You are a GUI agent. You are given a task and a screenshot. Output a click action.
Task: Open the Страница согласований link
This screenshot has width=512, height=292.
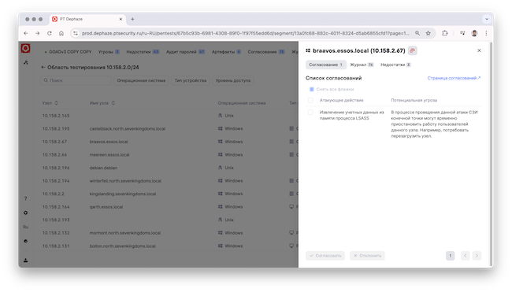point(454,78)
